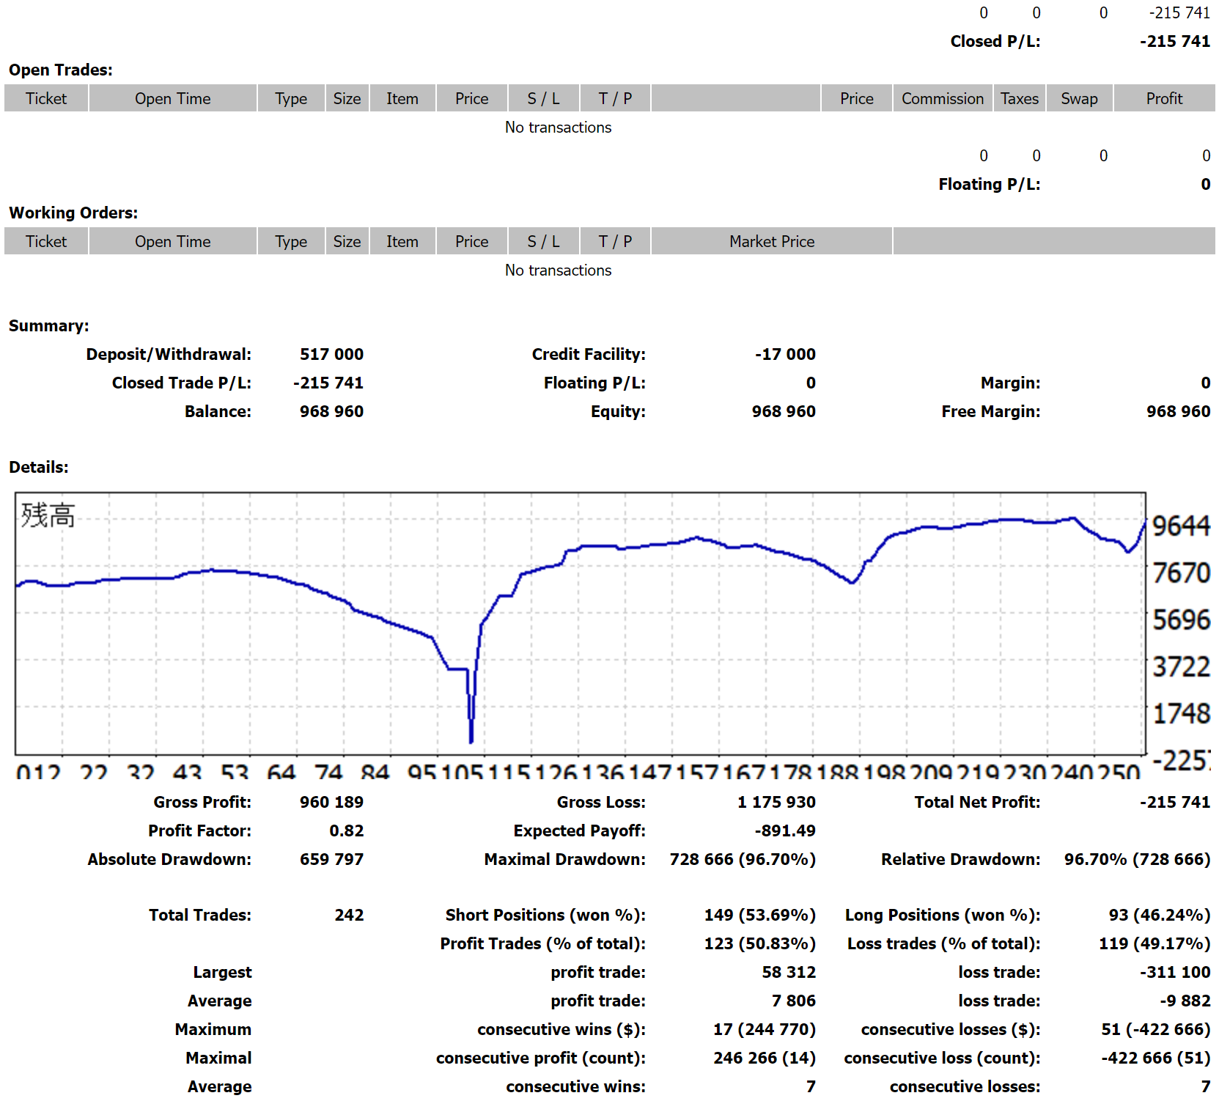Viewport: 1219px width, 1101px height.
Task: Click consecutive losses value 51 (-422 666)
Action: point(1156,1029)
